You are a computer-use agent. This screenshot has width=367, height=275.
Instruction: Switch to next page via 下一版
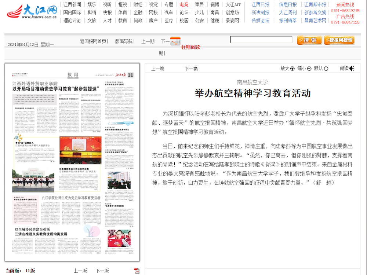(x=102, y=271)
